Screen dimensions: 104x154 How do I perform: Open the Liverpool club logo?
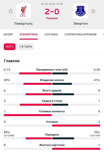(x=23, y=11)
